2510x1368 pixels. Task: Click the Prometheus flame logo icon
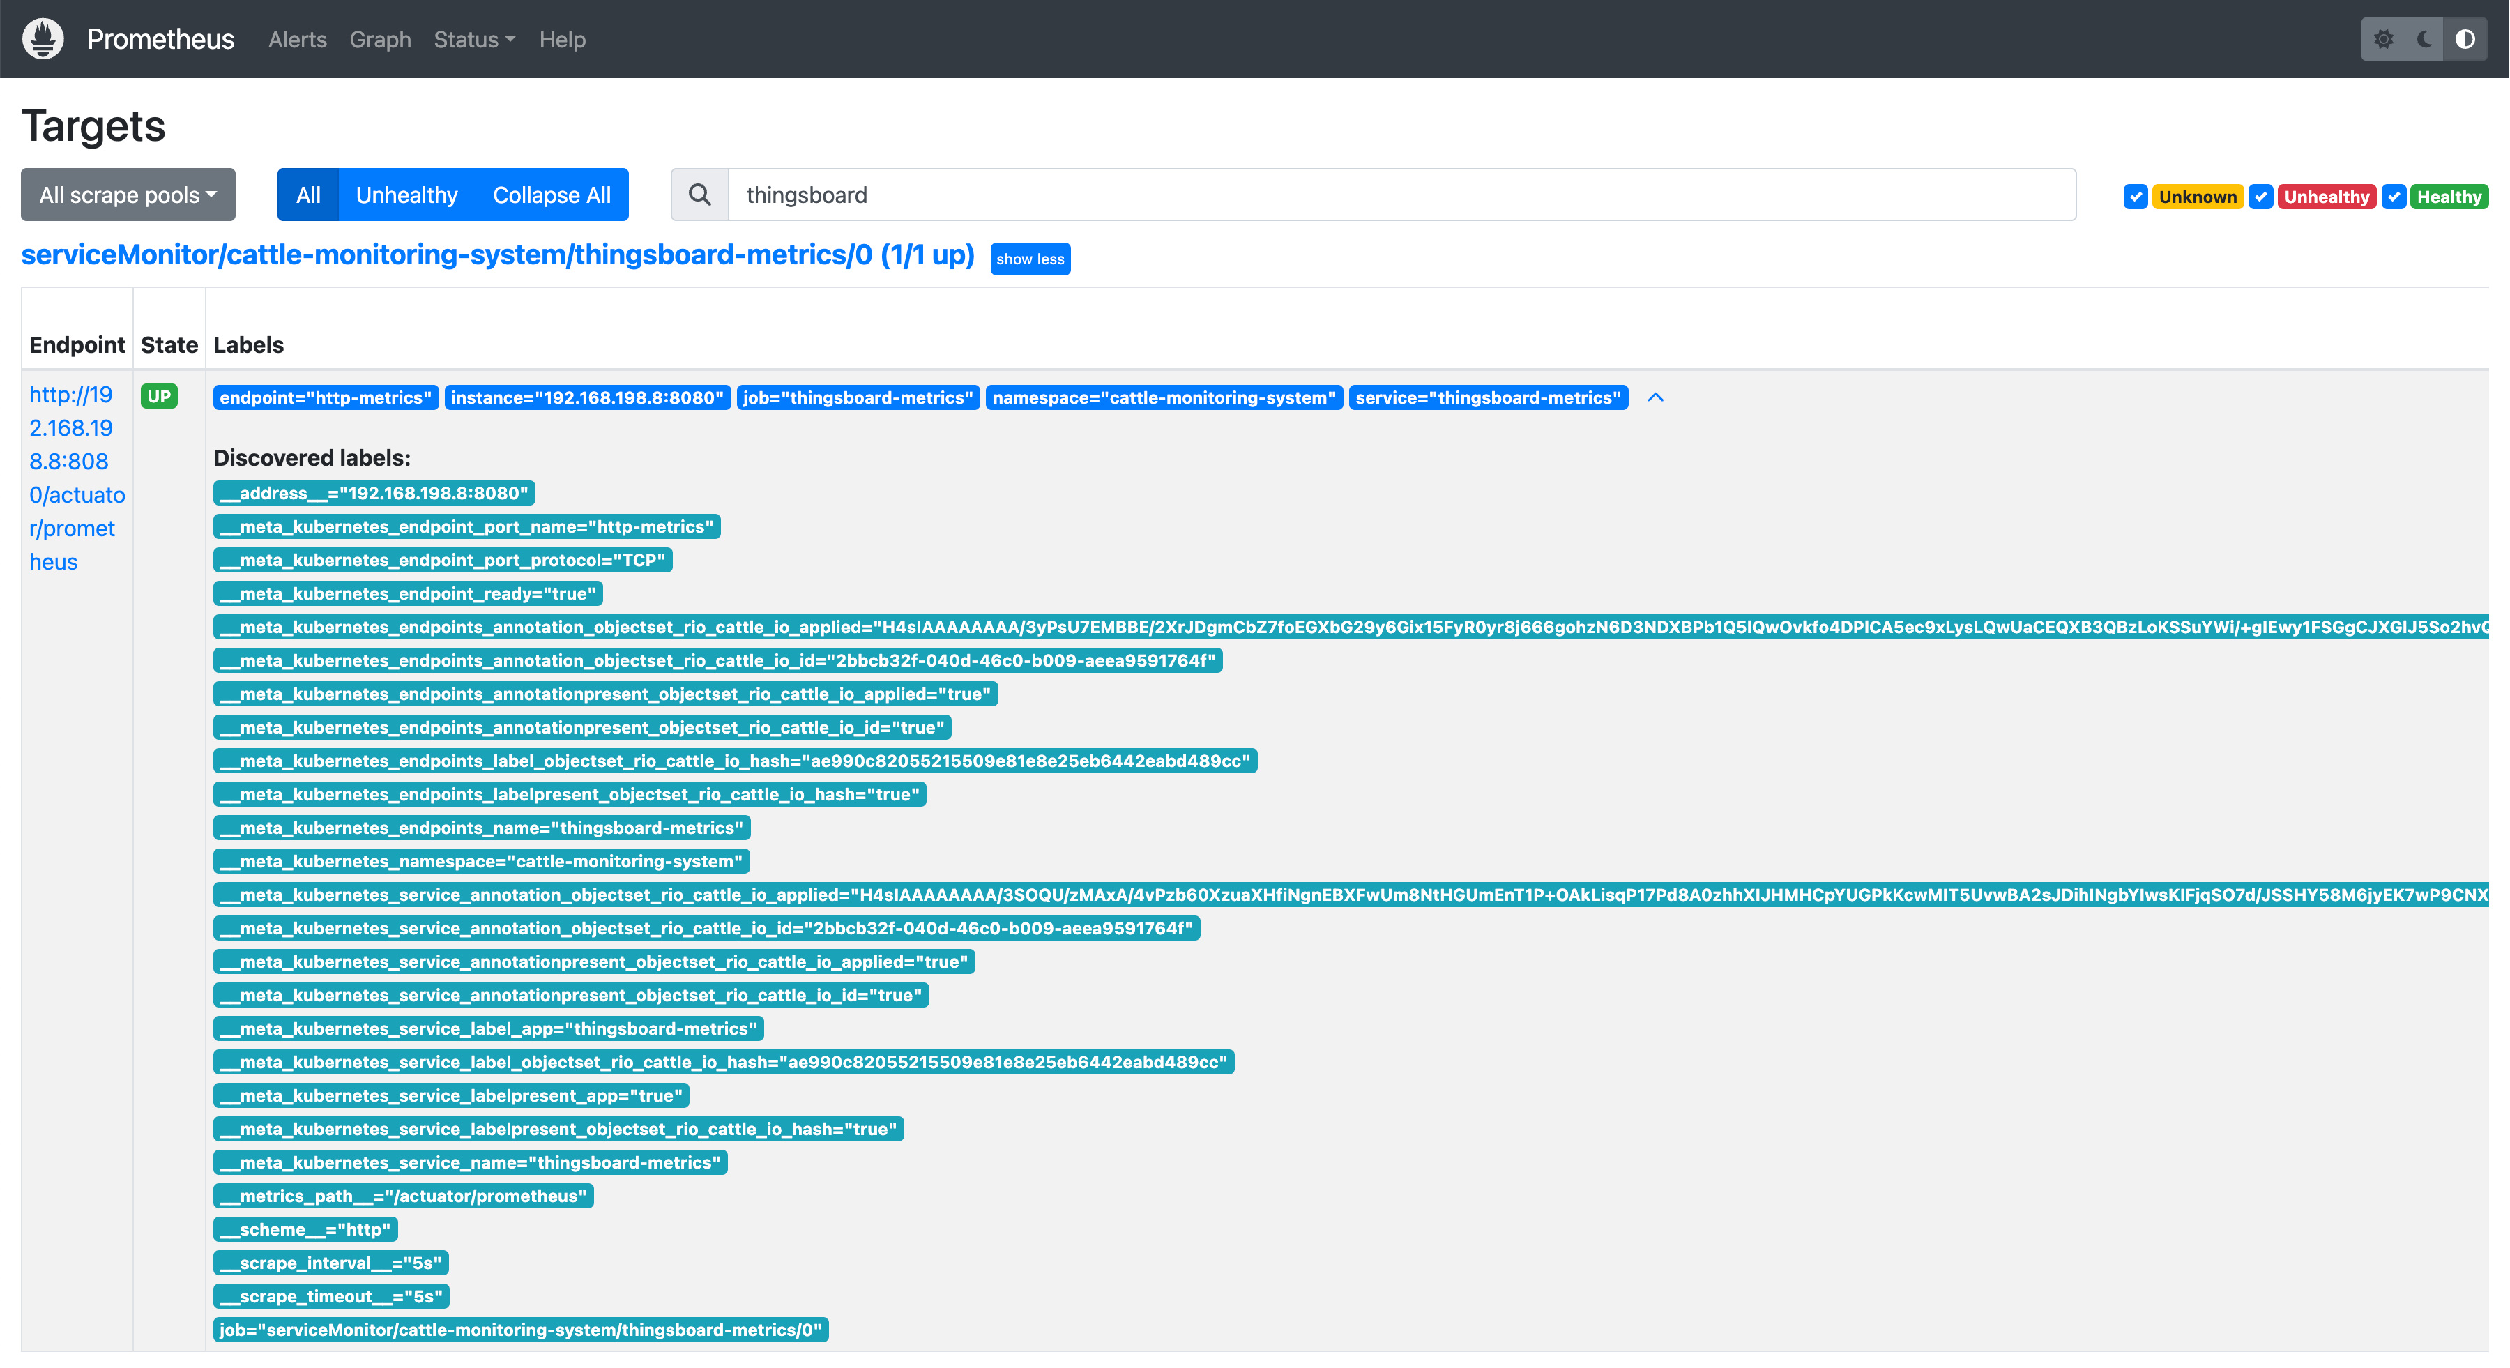point(43,39)
